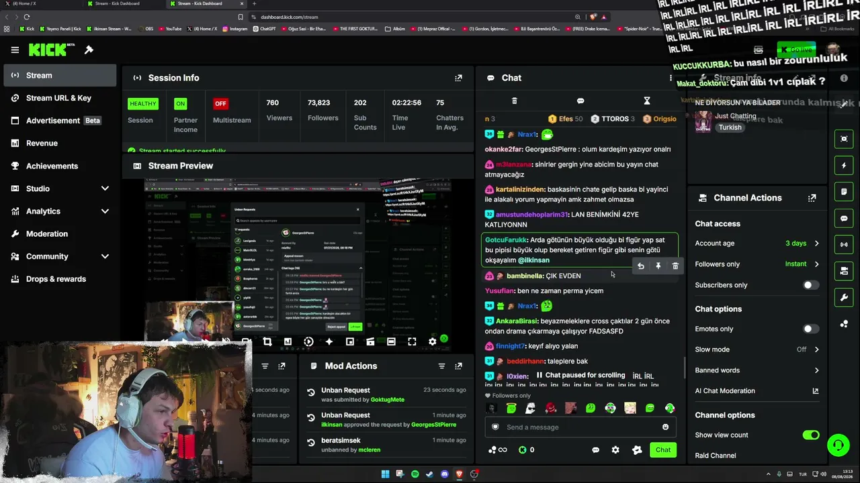Open the Mod Actions filter menu
860x483 pixels.
(x=441, y=366)
